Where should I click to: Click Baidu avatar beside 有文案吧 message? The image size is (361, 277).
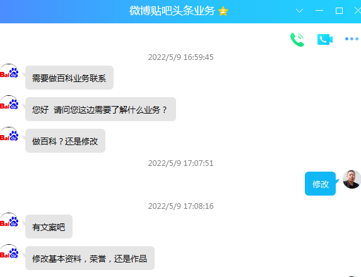[x=9, y=221]
